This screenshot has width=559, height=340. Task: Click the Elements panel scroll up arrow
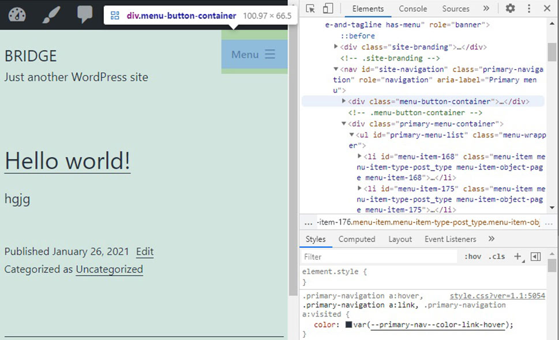pos(552,24)
